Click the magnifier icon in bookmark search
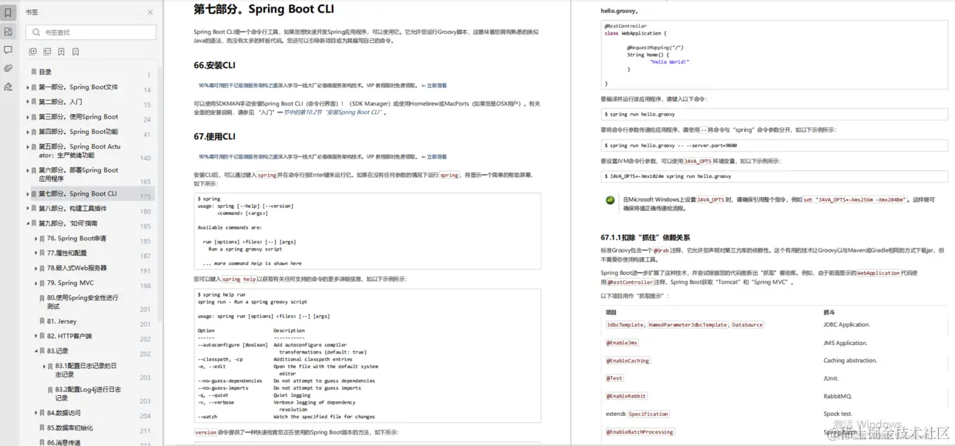Screen dimensions: 955x446 [37, 32]
